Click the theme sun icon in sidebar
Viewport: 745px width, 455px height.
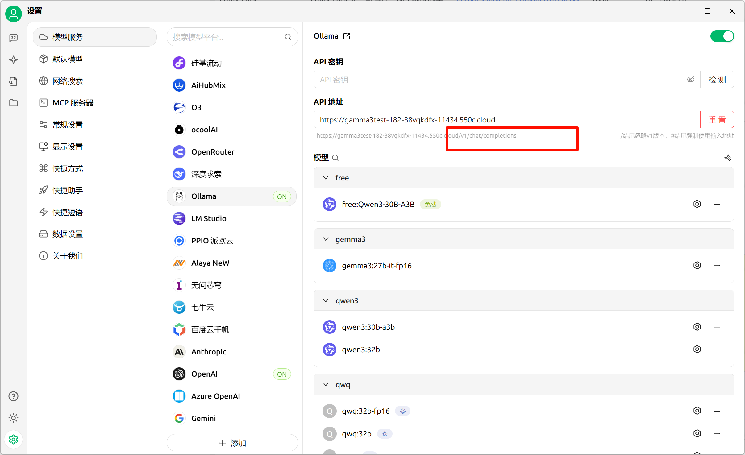[x=13, y=418]
